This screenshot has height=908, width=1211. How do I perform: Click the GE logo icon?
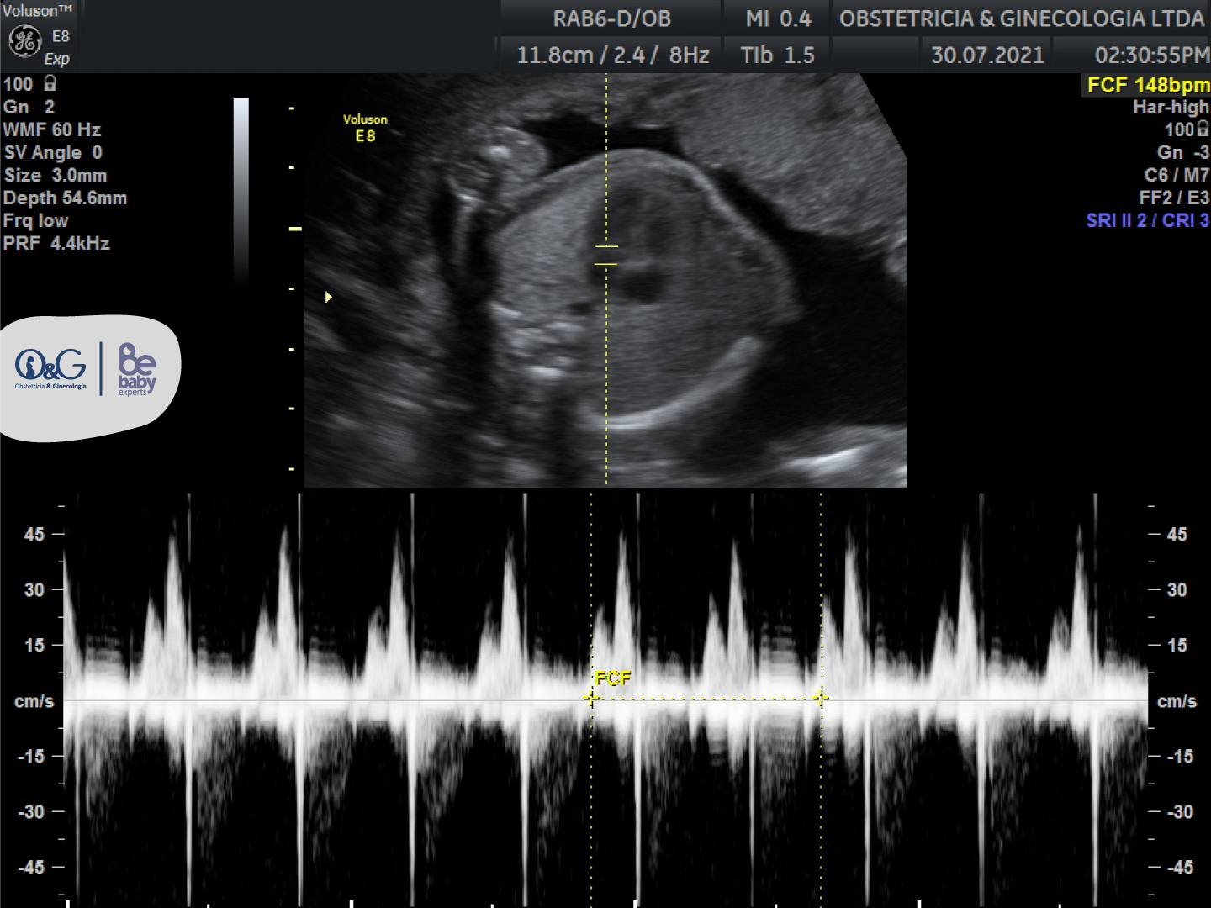[x=24, y=40]
